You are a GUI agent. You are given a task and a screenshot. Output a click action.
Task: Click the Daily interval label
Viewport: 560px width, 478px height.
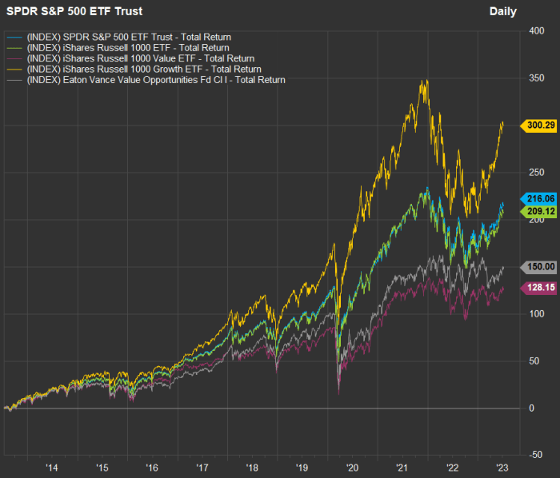click(503, 11)
